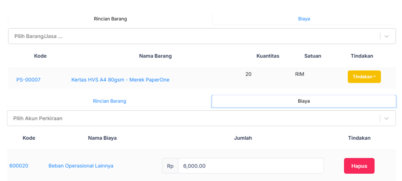Click the red Hapus button
This screenshot has height=181, width=402.
tap(359, 166)
